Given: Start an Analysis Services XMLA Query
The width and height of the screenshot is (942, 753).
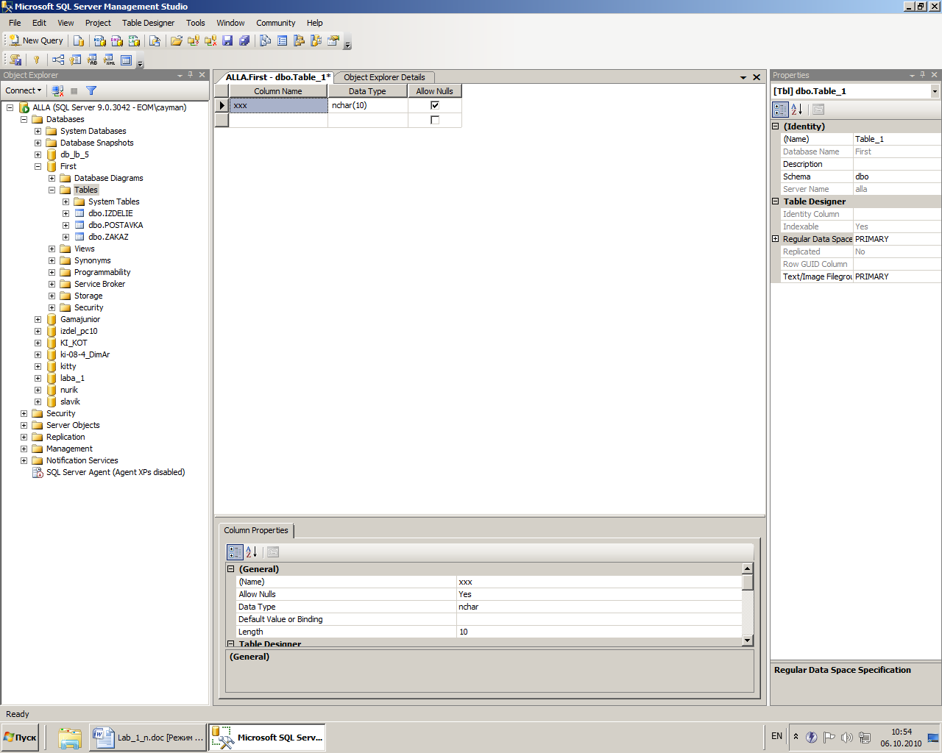Looking at the screenshot, I should click(x=134, y=40).
